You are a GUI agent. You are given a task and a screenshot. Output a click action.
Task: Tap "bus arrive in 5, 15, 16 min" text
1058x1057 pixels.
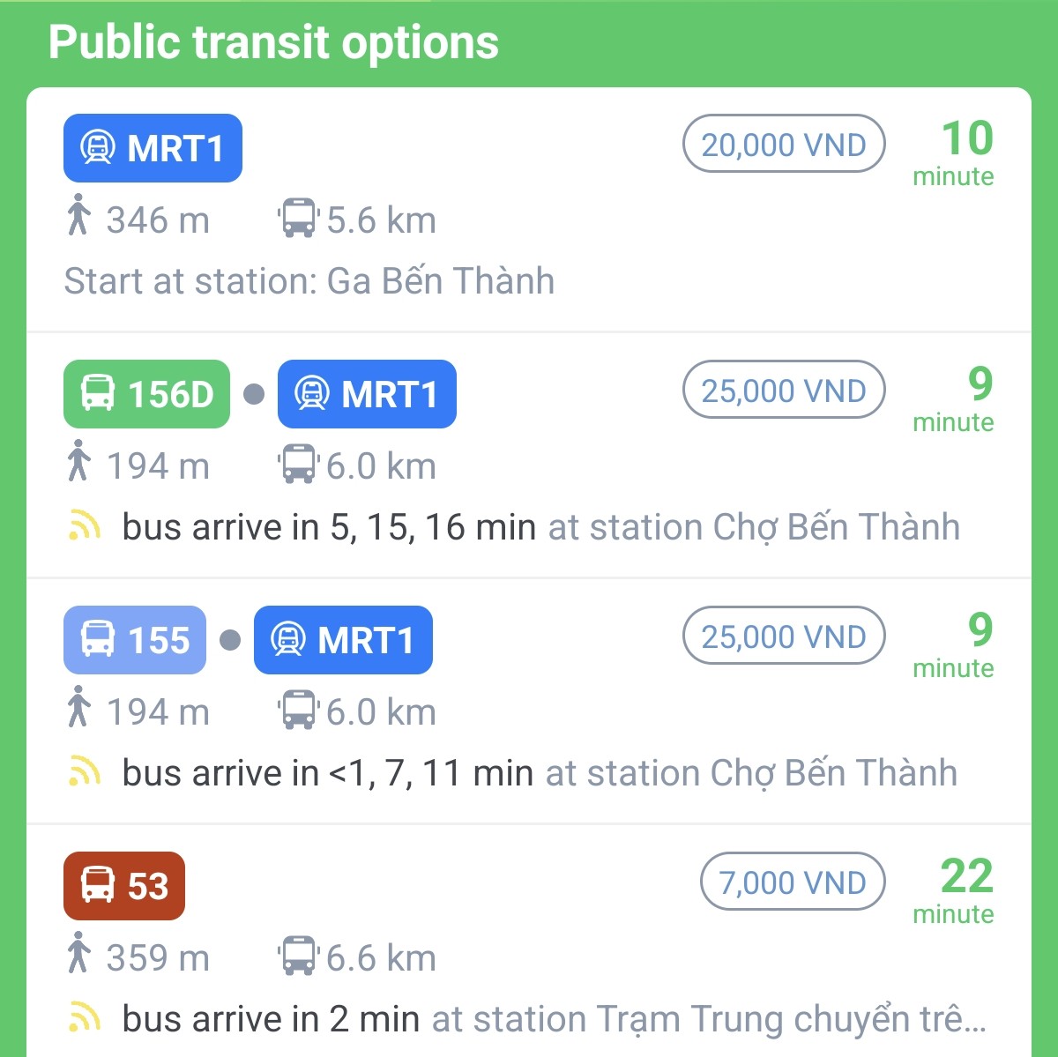[x=329, y=527]
